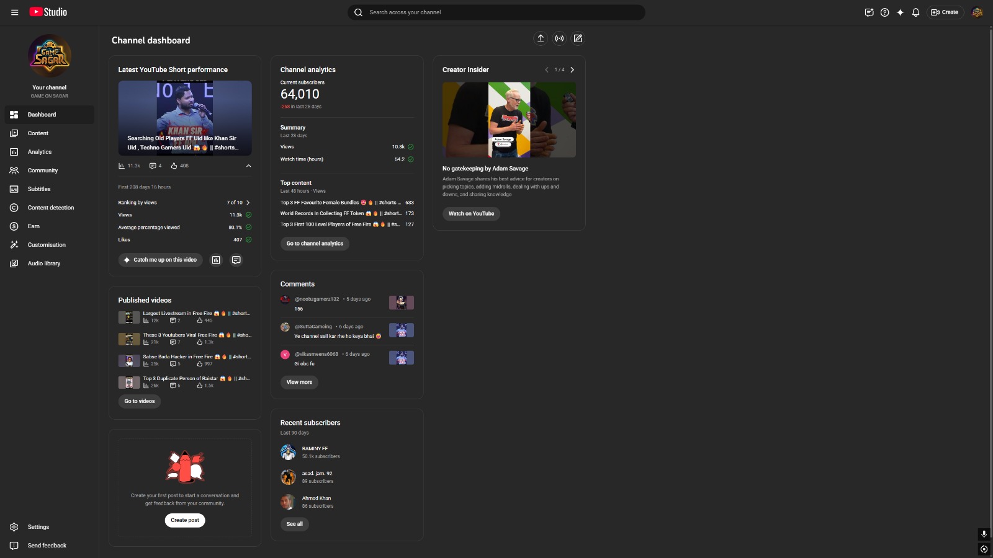Click View more comments button
This screenshot has height=558, width=993.
pyautogui.click(x=299, y=383)
